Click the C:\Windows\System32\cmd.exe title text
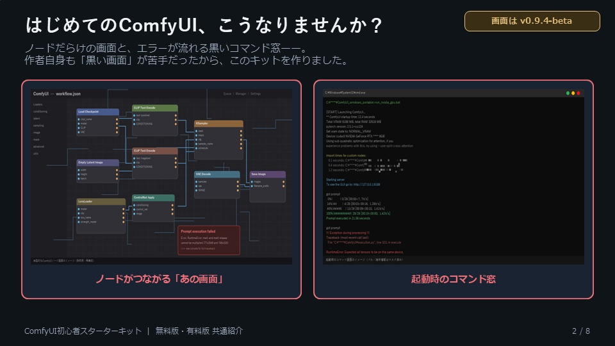The width and height of the screenshot is (615, 346). [x=345, y=93]
